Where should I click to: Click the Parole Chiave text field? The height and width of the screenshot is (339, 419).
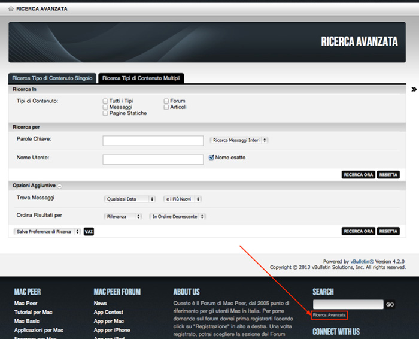(x=153, y=141)
